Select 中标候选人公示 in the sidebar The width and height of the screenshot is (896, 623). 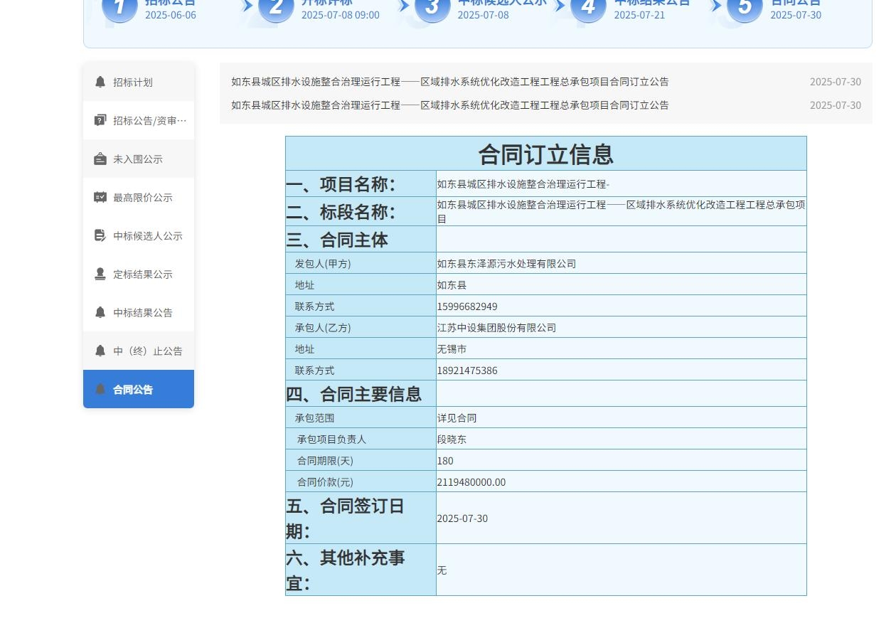[x=139, y=235]
